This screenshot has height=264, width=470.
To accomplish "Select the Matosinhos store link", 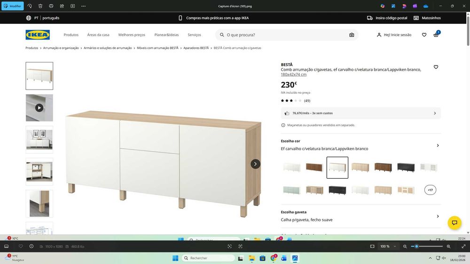I will pos(427,18).
